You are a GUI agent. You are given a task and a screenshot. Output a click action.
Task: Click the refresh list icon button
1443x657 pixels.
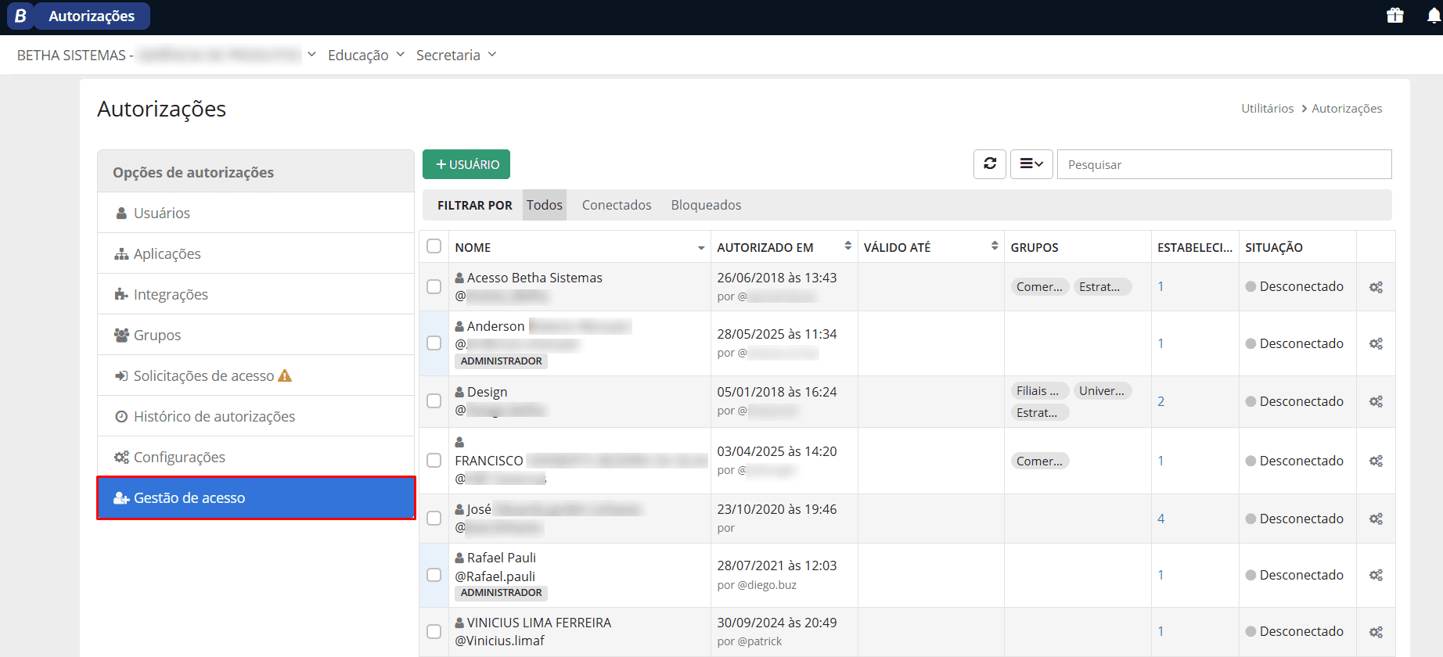[x=990, y=164]
